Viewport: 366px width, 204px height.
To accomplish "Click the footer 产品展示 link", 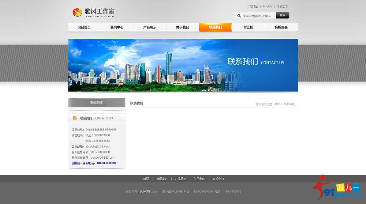I will point(181,179).
